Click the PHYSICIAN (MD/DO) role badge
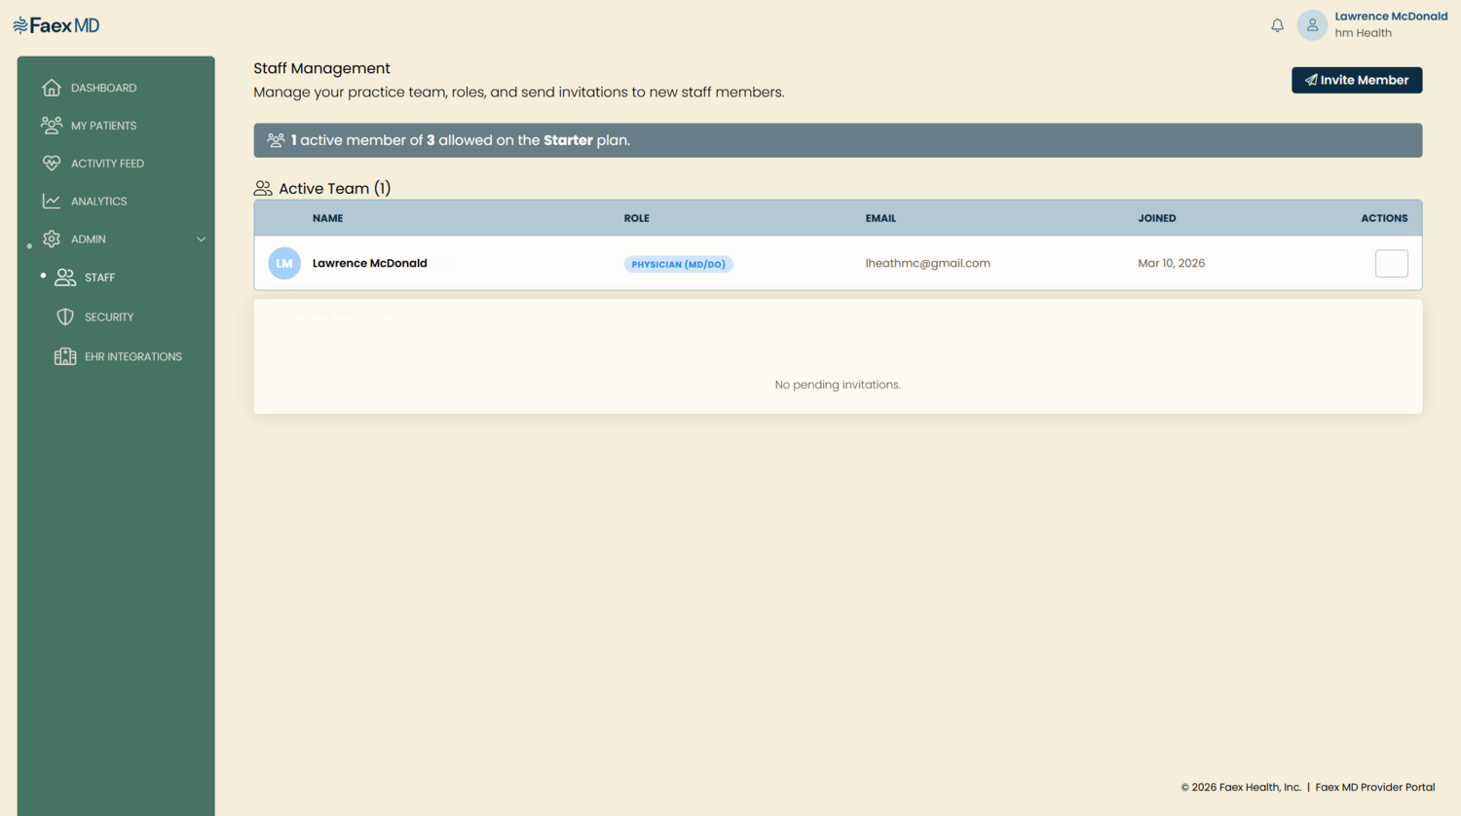1461x816 pixels. 679,264
